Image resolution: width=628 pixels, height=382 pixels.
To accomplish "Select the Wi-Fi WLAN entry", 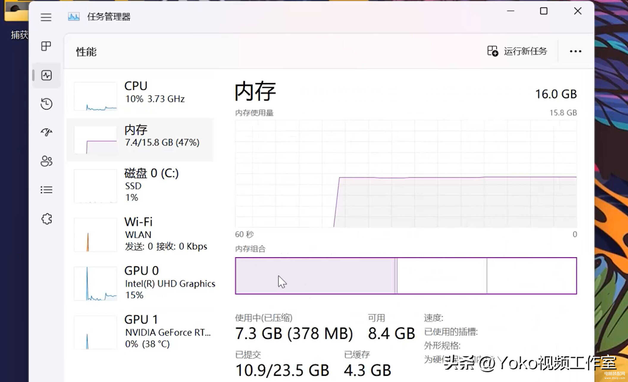I will [x=140, y=234].
